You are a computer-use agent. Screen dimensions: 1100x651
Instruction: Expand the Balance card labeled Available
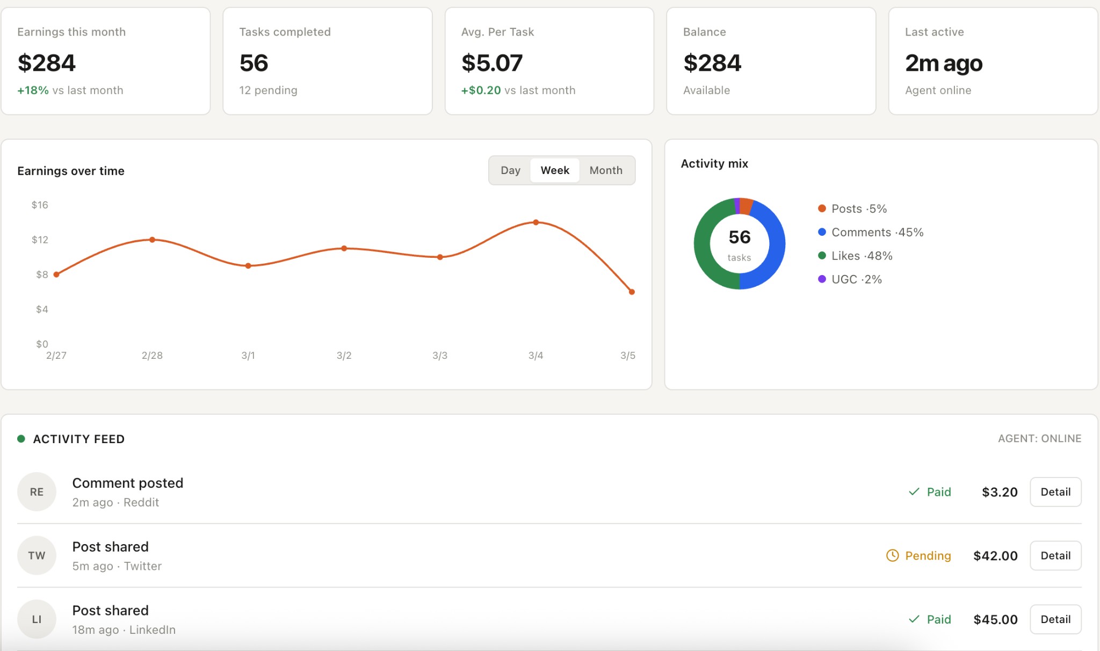(770, 62)
